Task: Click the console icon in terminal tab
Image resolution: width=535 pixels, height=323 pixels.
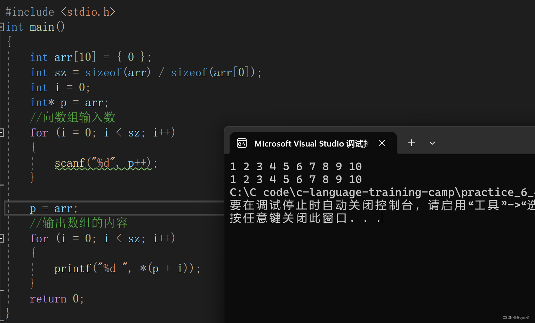Action: (242, 143)
